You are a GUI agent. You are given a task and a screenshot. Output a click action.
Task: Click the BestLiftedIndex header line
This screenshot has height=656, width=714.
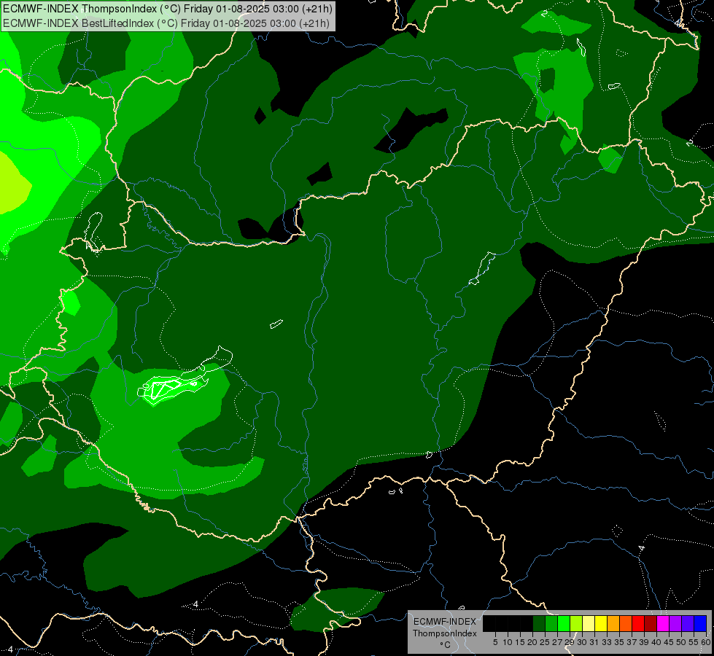166,23
